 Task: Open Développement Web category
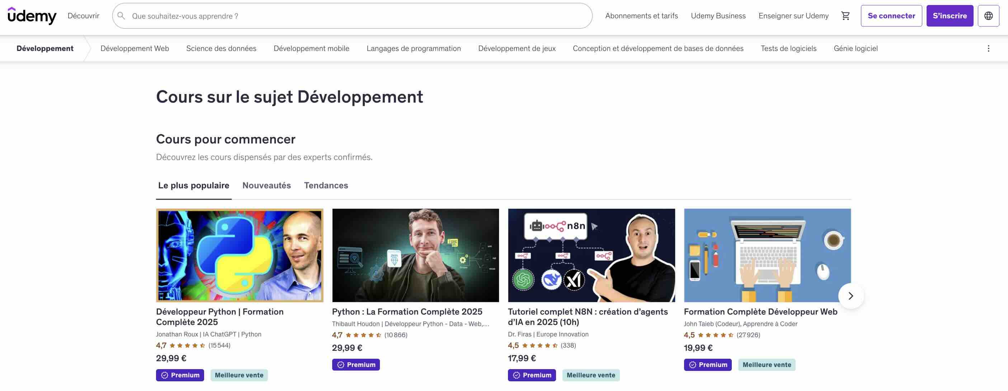click(x=135, y=48)
